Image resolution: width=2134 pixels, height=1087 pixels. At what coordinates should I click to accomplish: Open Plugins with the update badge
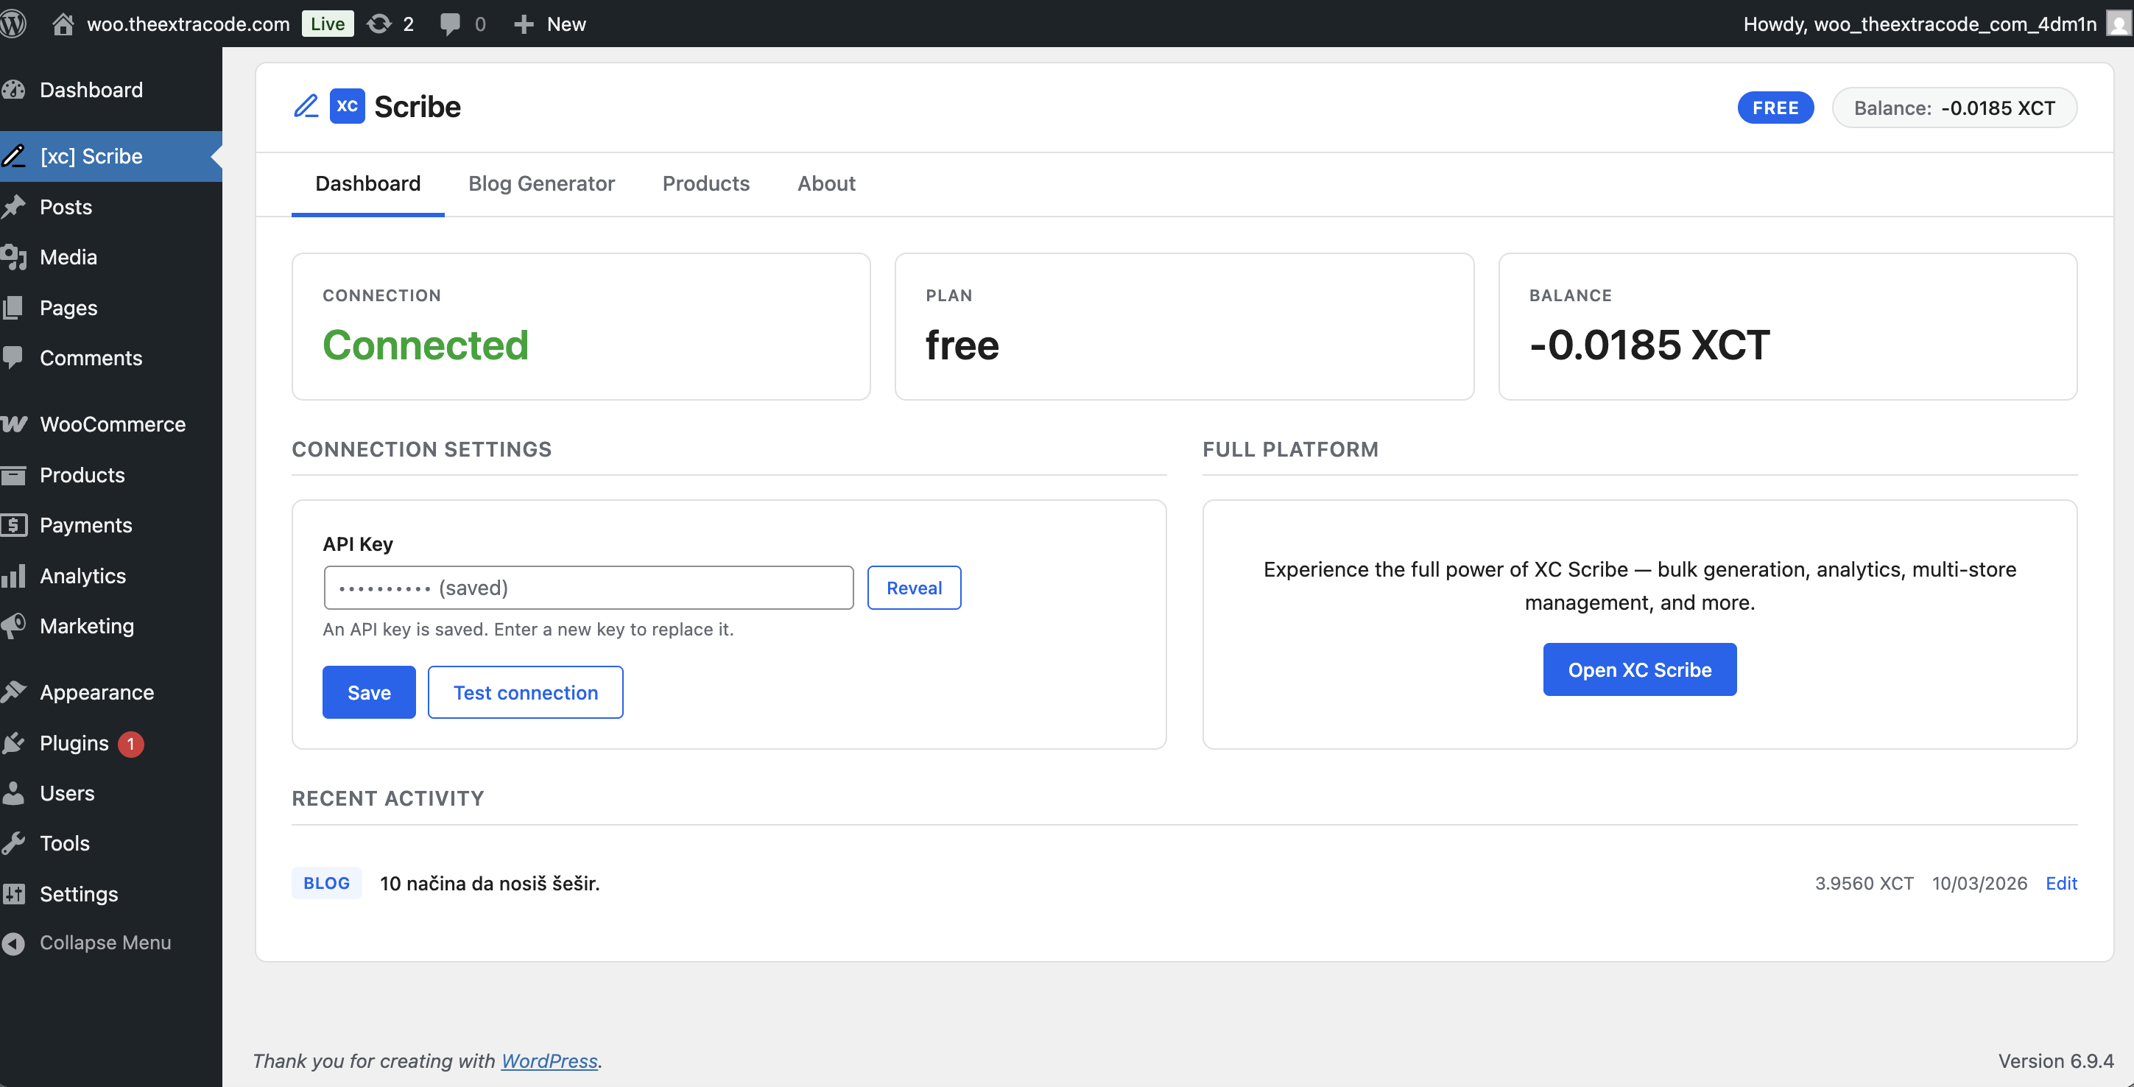[74, 743]
